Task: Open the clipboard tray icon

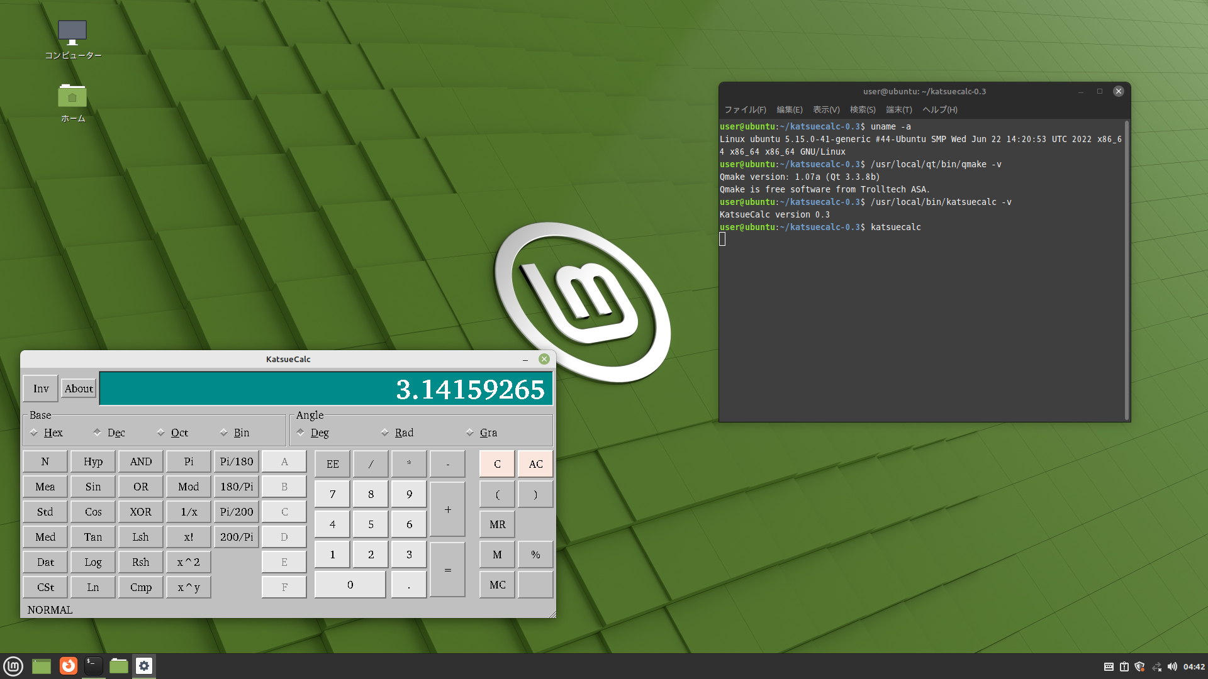Action: (x=1124, y=666)
